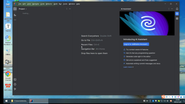Show more tool windows ellipsis

click(x=15, y=20)
